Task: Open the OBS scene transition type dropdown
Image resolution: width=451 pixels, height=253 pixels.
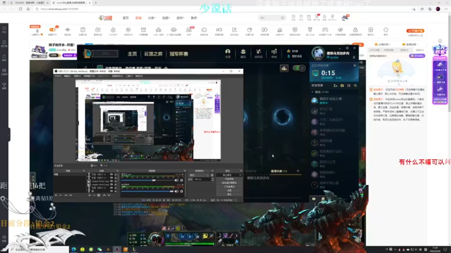Action: click(x=199, y=175)
